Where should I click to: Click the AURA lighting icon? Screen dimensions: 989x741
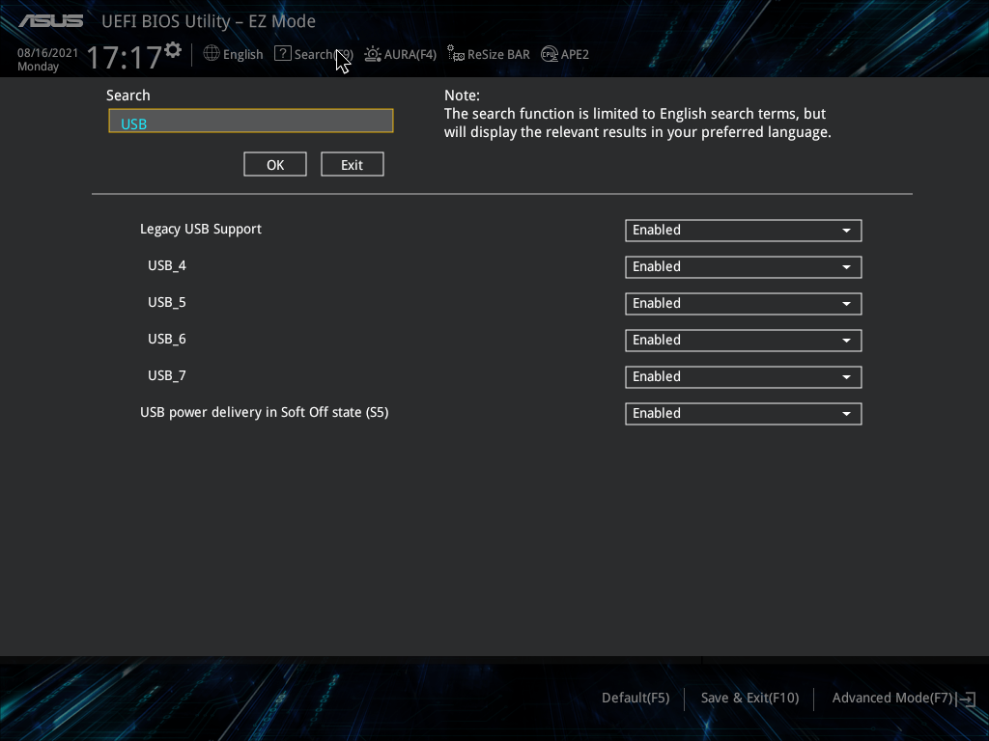click(373, 54)
